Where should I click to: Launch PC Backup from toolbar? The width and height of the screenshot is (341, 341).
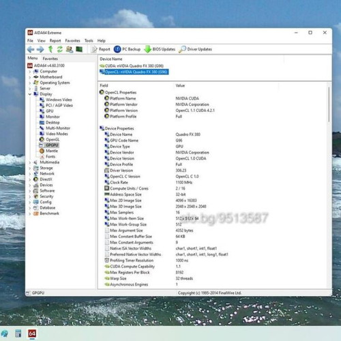[127, 49]
